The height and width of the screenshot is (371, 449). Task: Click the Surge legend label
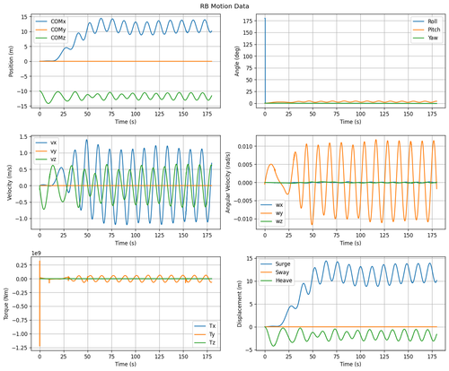click(283, 264)
